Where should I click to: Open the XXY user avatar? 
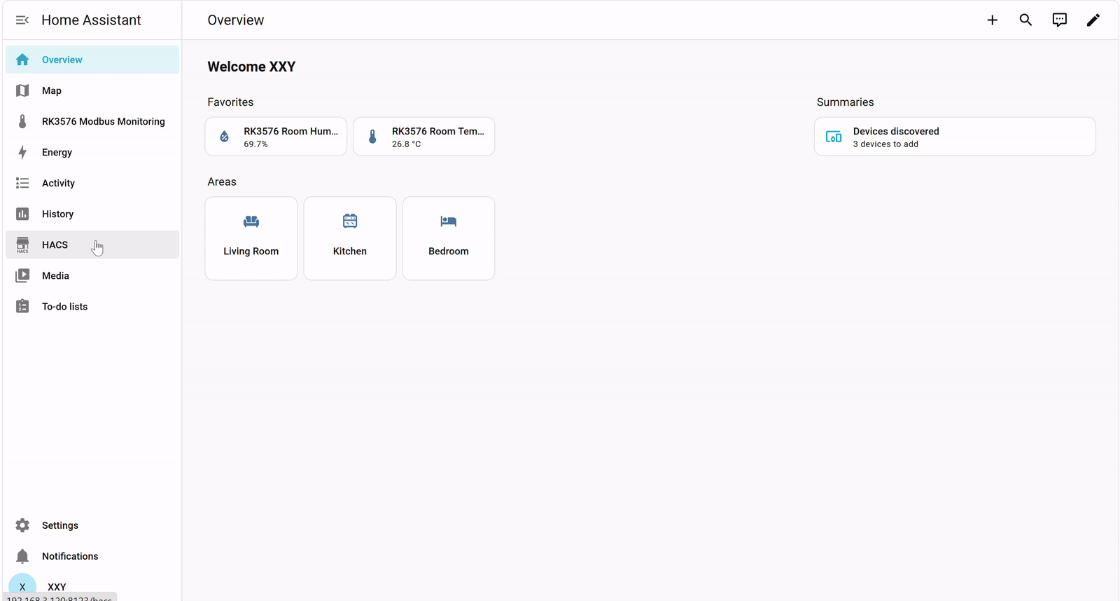click(22, 586)
